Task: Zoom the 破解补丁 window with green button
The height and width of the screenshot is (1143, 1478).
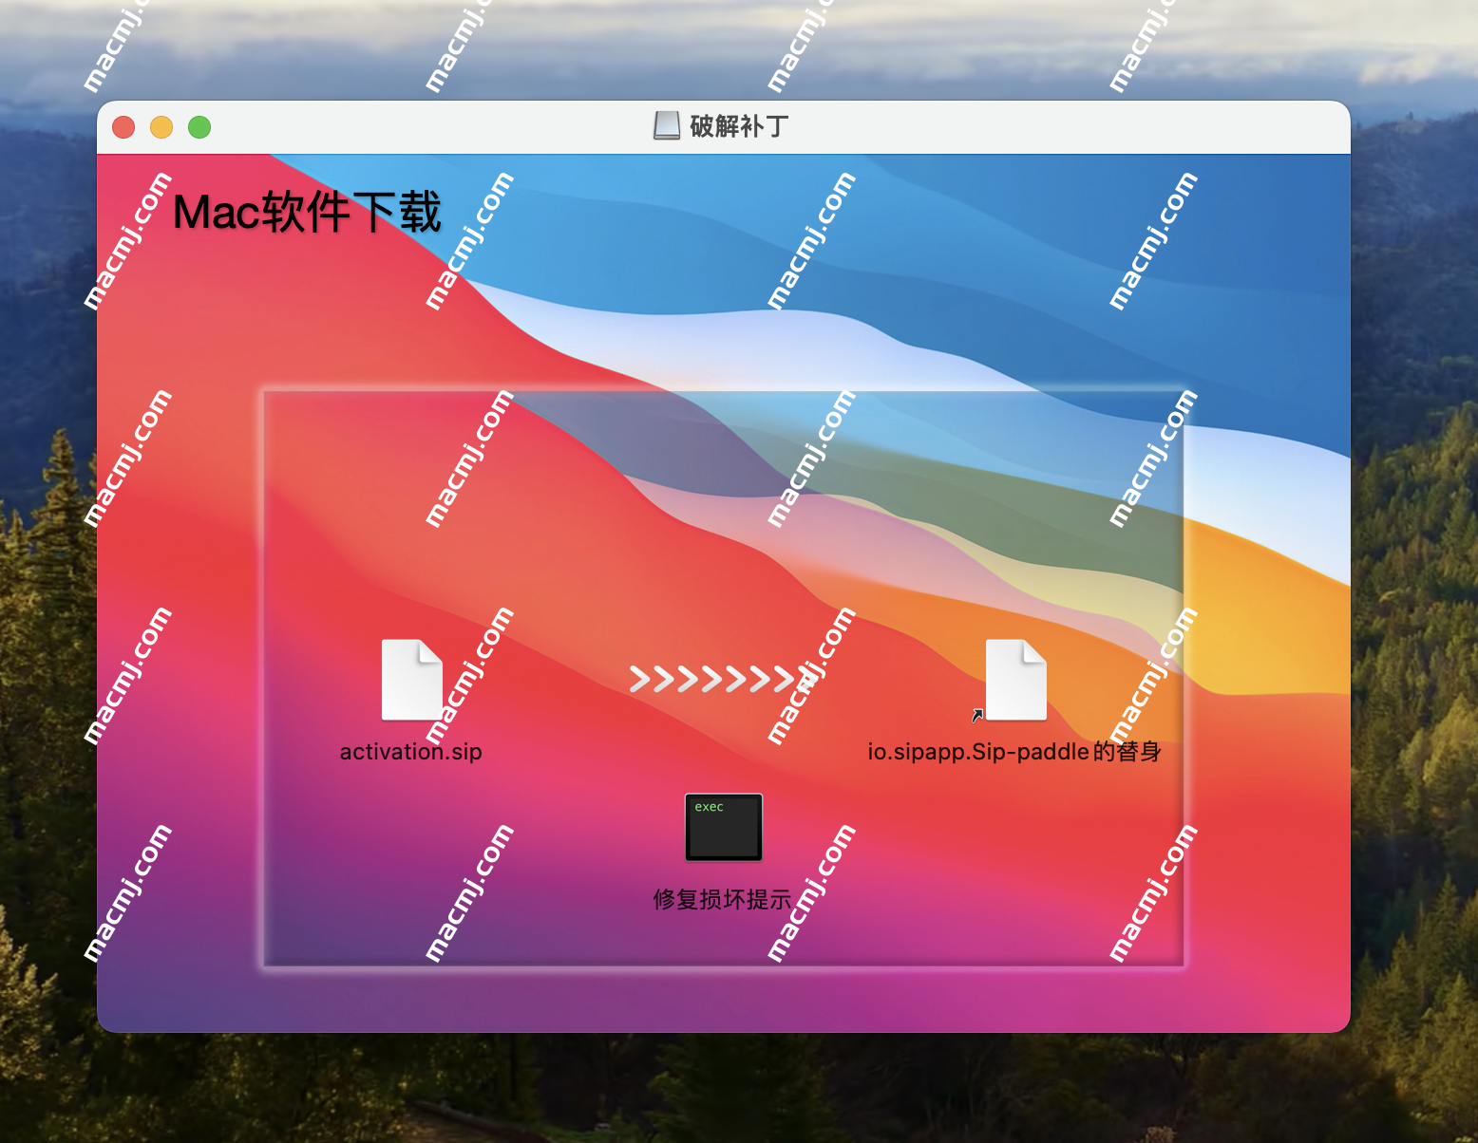Action: click(199, 127)
